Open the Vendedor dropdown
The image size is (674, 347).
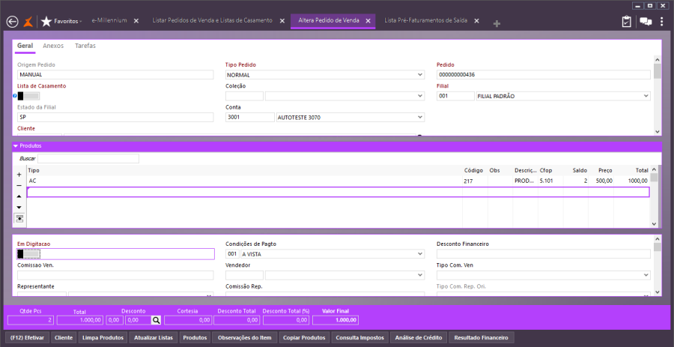(420, 275)
